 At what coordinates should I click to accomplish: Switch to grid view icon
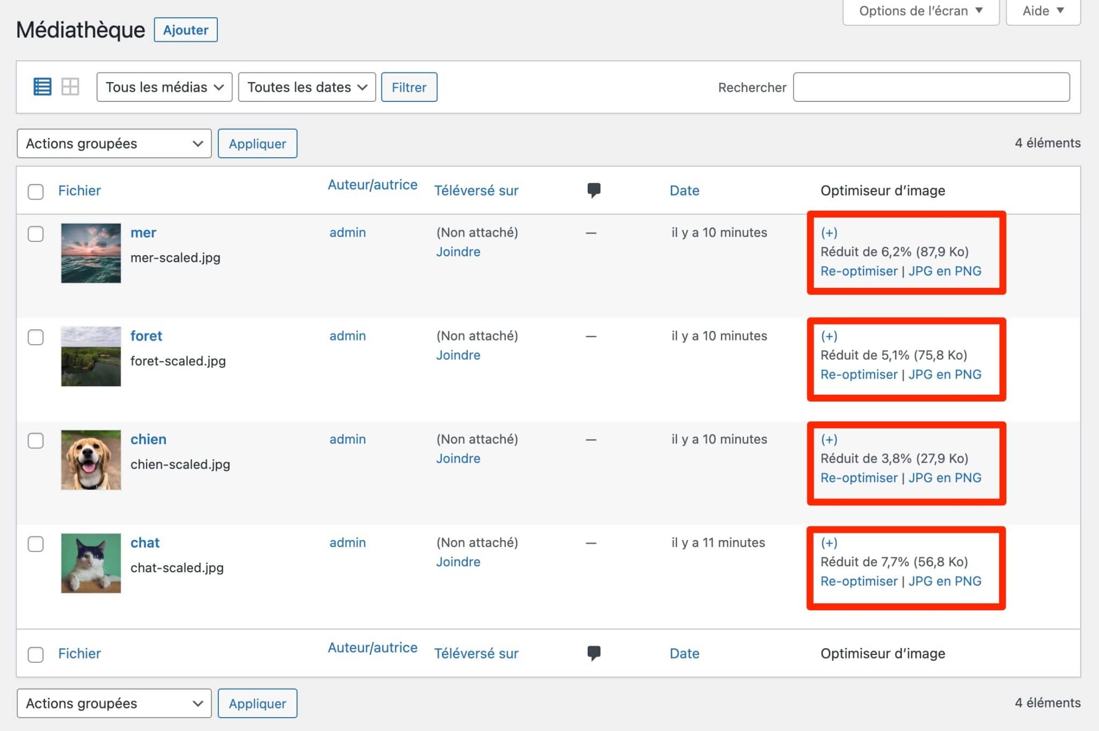tap(70, 86)
